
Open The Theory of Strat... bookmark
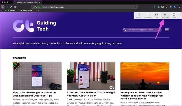click(25, 10)
